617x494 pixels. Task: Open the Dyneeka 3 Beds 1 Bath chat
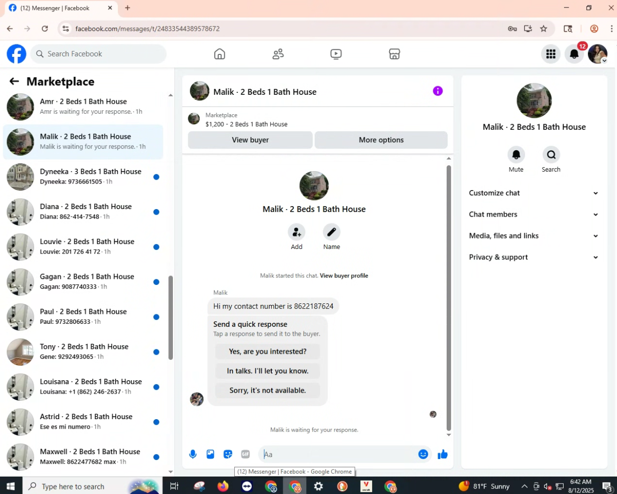point(83,177)
